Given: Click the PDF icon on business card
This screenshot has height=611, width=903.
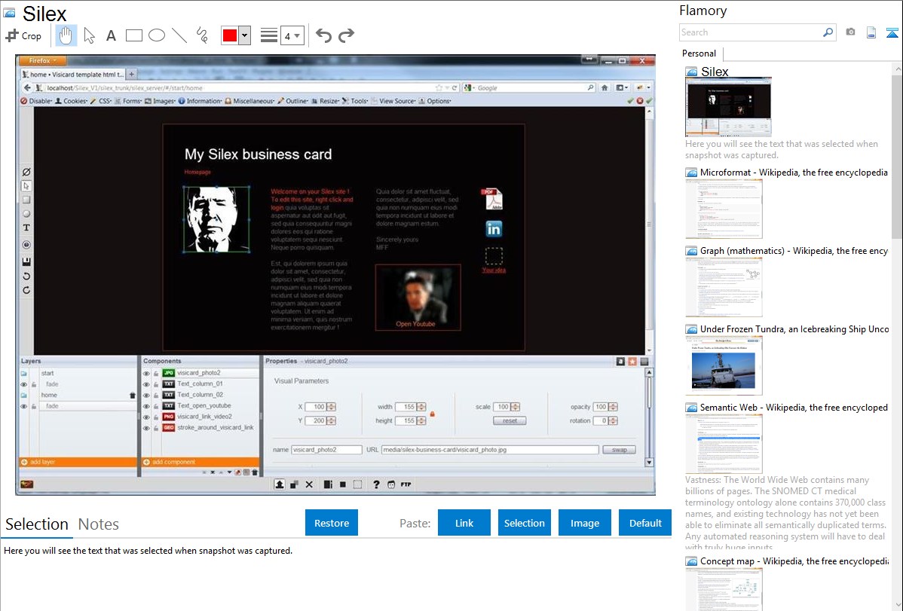Looking at the screenshot, I should pyautogui.click(x=492, y=199).
